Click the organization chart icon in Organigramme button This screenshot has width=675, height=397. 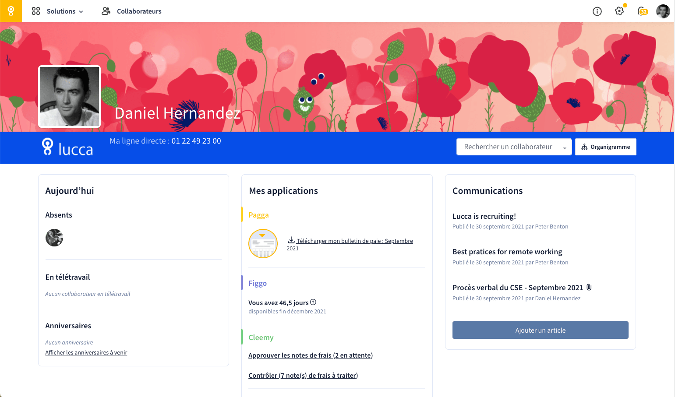[584, 147]
